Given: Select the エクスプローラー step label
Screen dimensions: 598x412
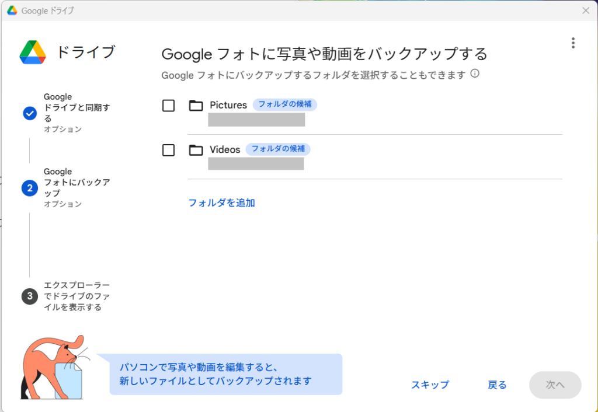Looking at the screenshot, I should point(77,296).
